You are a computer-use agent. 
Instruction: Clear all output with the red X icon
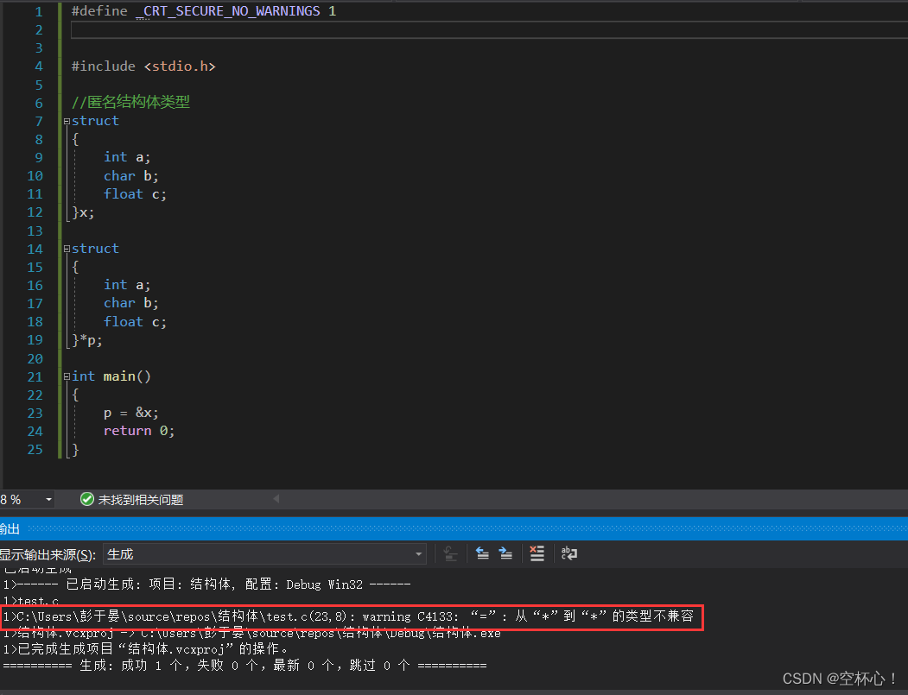pos(537,553)
